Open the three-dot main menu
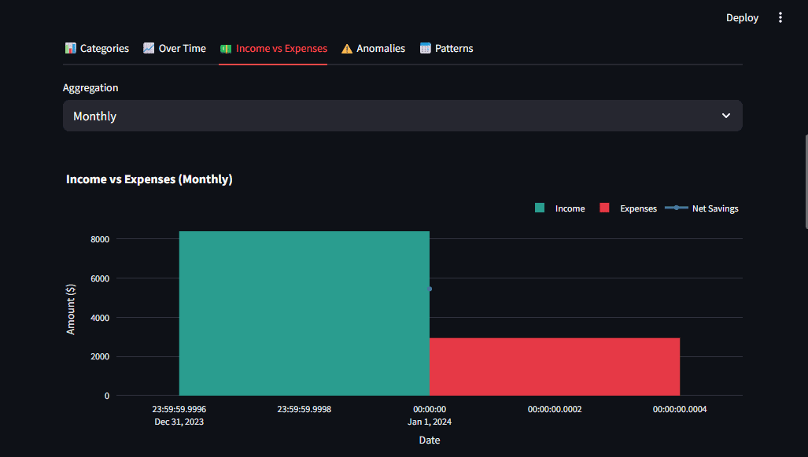The width and height of the screenshot is (808, 457). 780,17
